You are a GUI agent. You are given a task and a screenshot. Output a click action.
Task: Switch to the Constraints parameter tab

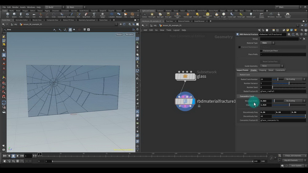point(280,70)
